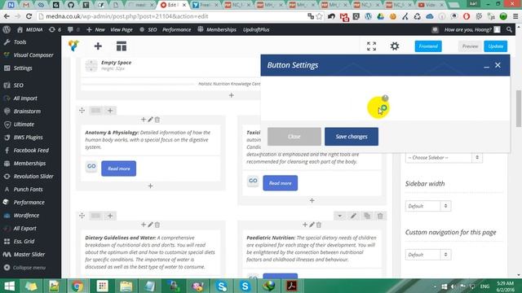522x293 pixels.
Task: Add element in Anatomy & Physiology column header
Action: coord(144,120)
